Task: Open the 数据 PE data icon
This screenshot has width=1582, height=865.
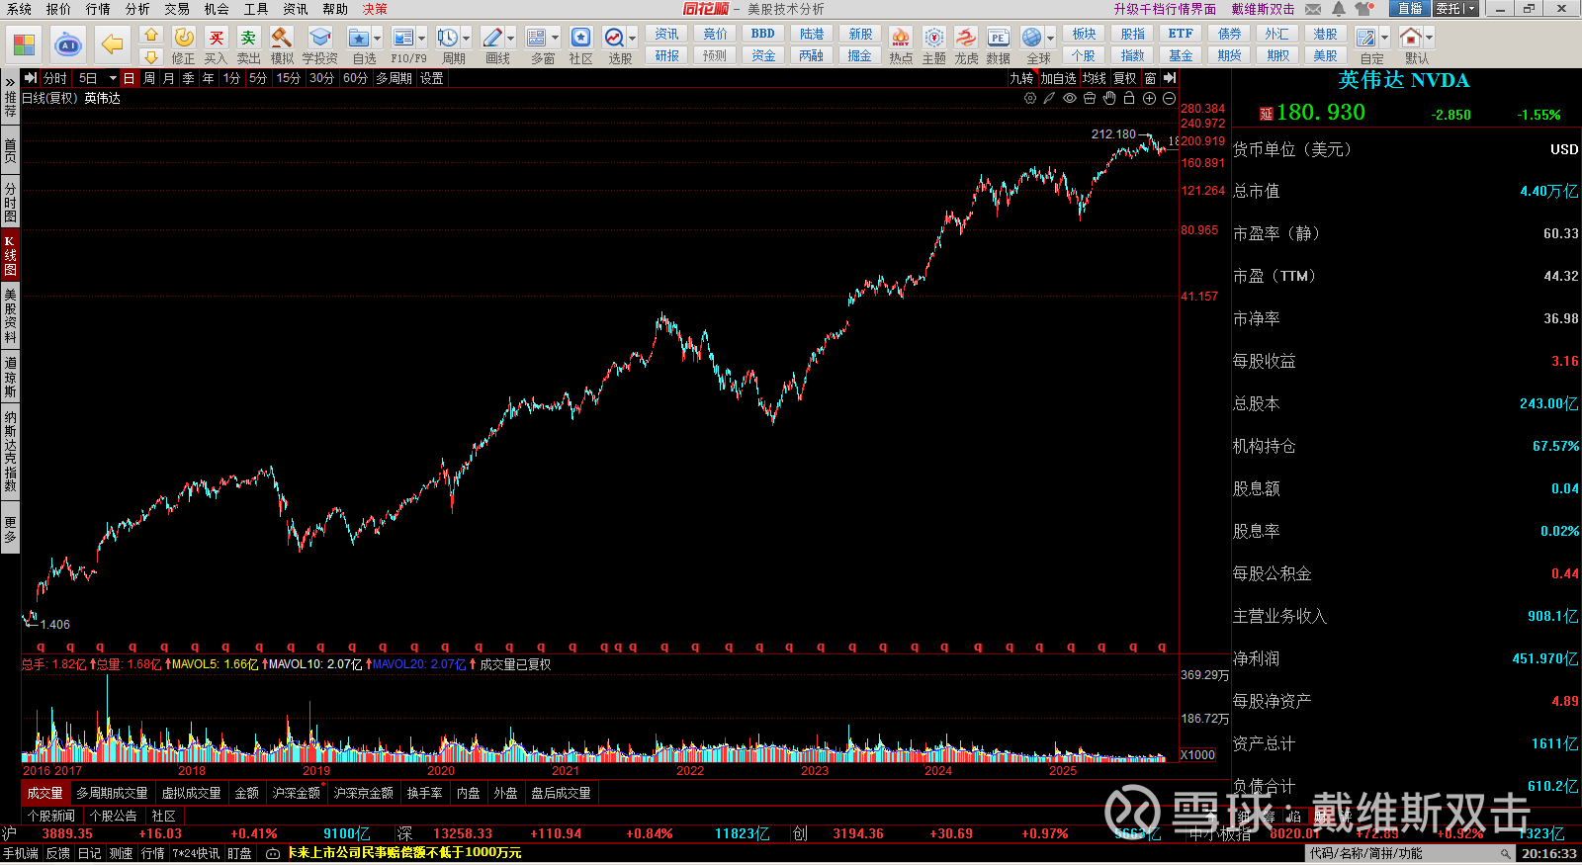Action: click(999, 39)
